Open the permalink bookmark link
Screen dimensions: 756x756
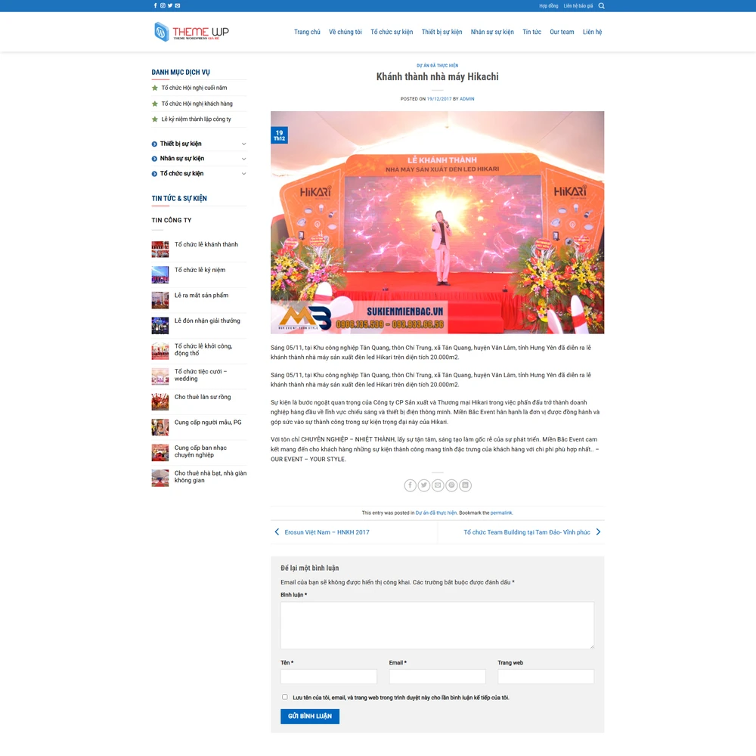[501, 513]
